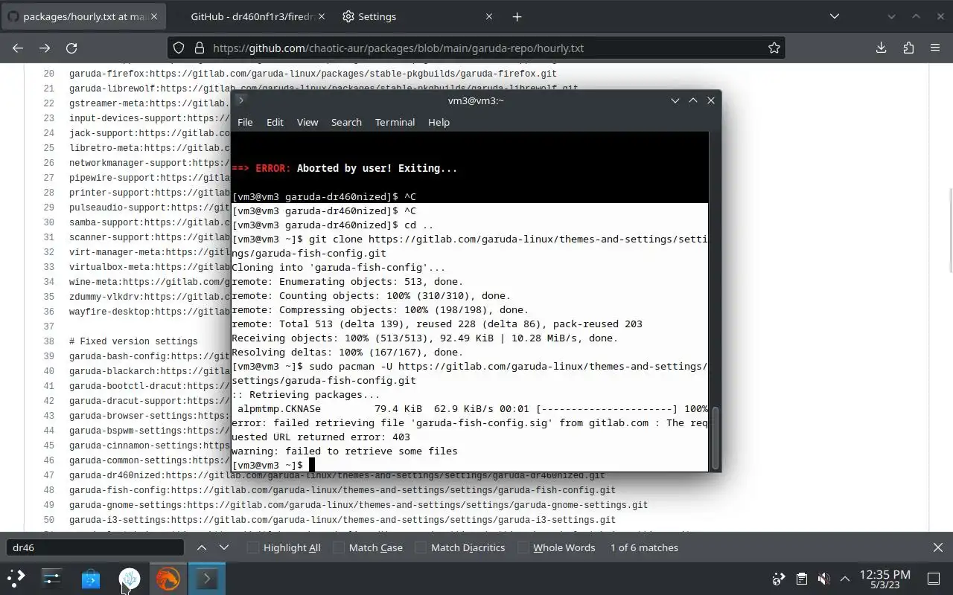Click the padlock site info icon
Screen dimensions: 953x595
pyautogui.click(x=199, y=48)
